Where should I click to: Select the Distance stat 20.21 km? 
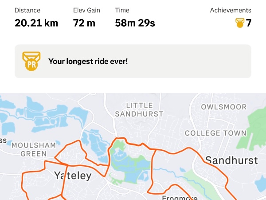(36, 23)
